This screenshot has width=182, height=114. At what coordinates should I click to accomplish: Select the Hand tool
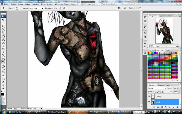tap(3, 85)
